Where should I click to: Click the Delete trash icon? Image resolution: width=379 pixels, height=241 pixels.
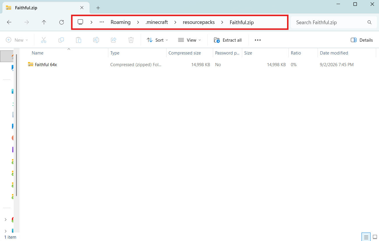(x=131, y=40)
